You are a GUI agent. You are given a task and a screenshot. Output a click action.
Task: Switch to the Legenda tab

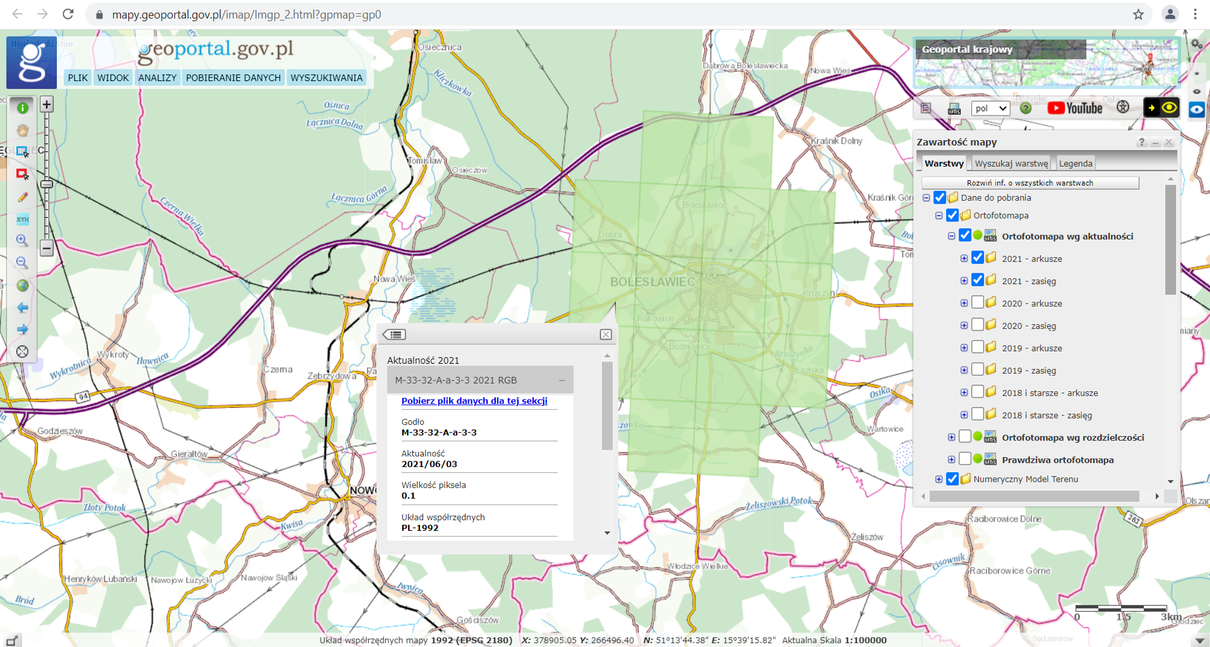coord(1075,163)
